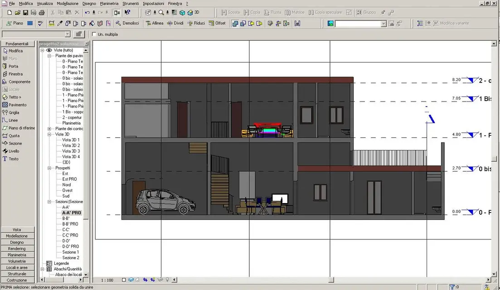This screenshot has width=500, height=290.
Task: Select the Porta door tool
Action: 10,66
